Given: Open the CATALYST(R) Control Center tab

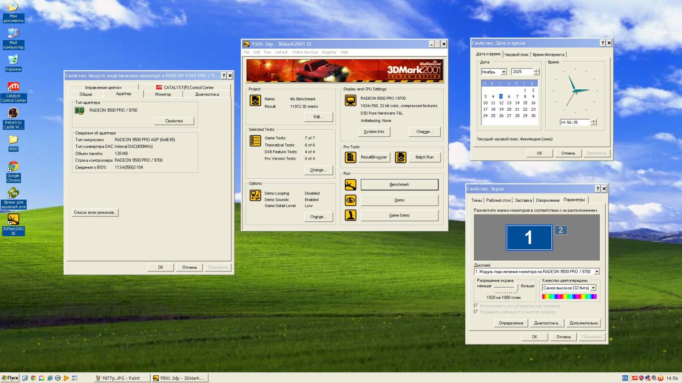Looking at the screenshot, I should pos(185,88).
